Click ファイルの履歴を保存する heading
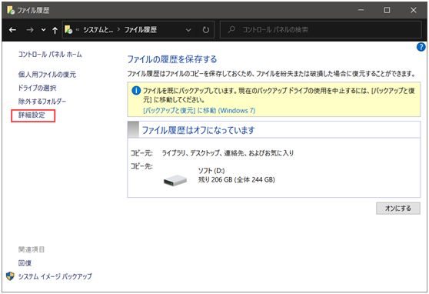Viewport: 429px width, 294px height. (x=172, y=59)
